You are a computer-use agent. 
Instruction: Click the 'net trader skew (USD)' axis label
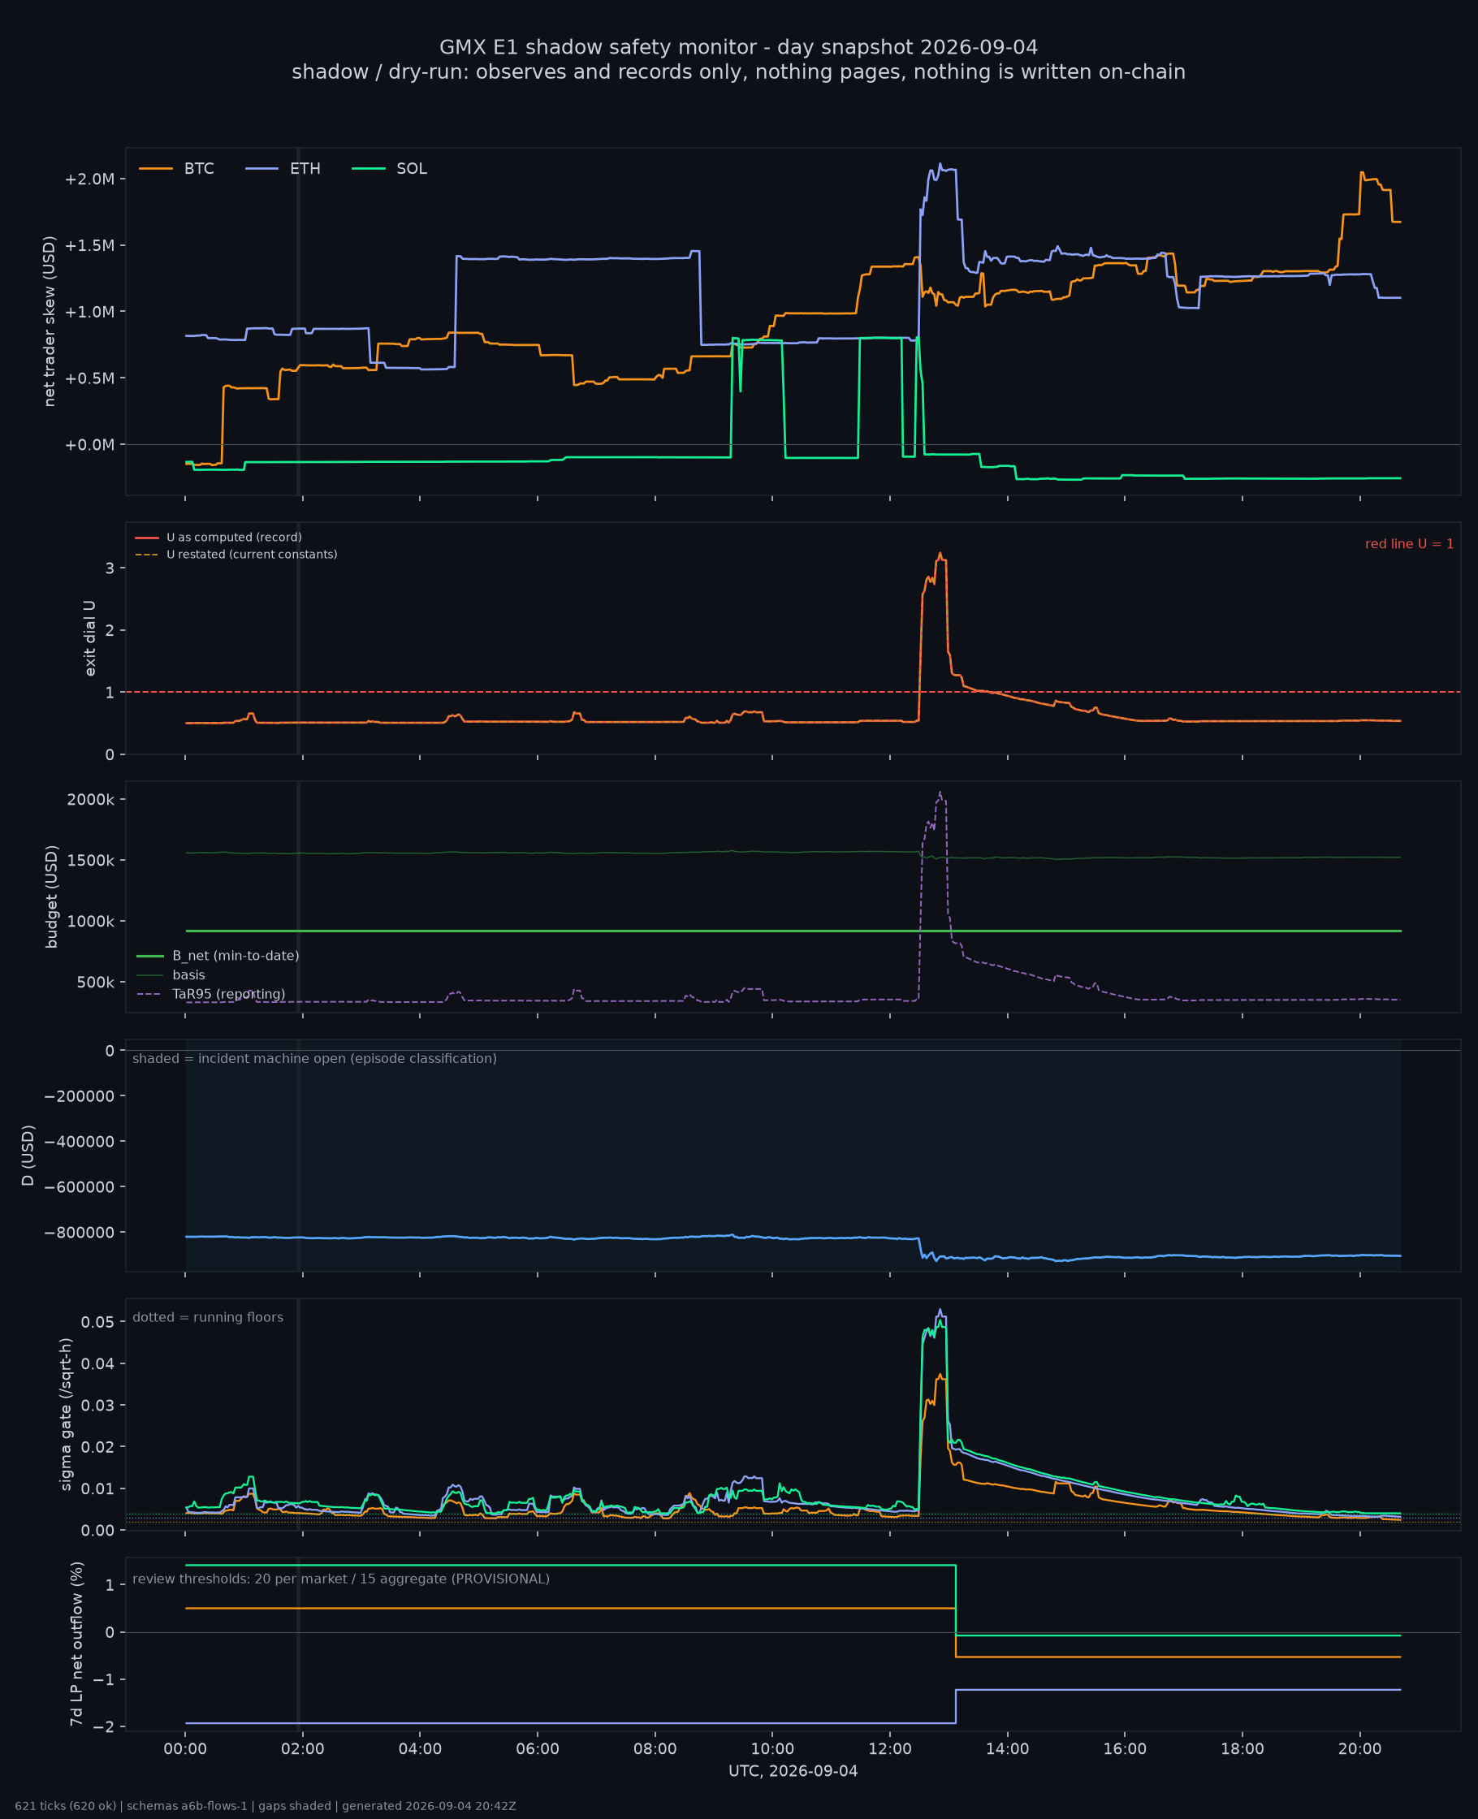50,321
